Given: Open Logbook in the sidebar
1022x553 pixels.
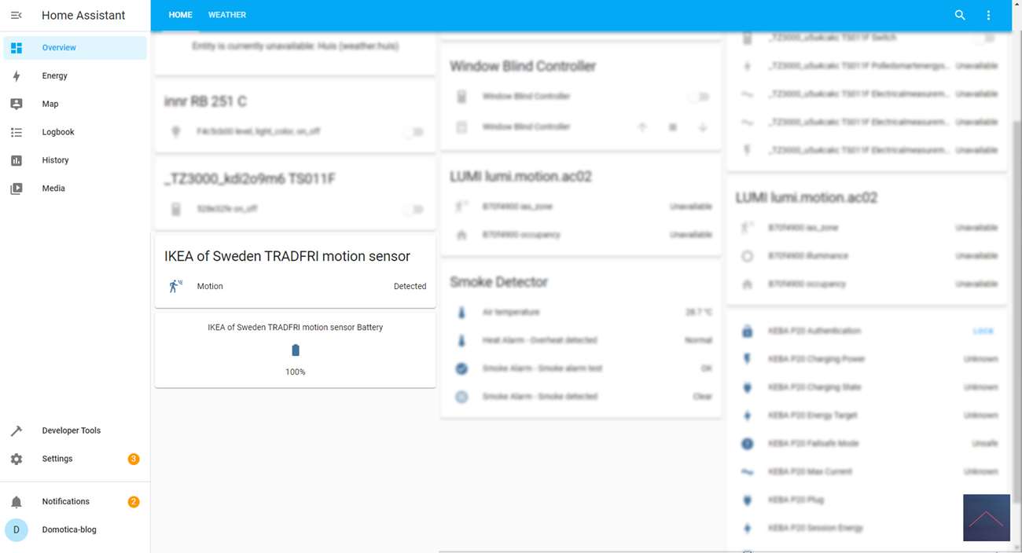Looking at the screenshot, I should coord(75,132).
